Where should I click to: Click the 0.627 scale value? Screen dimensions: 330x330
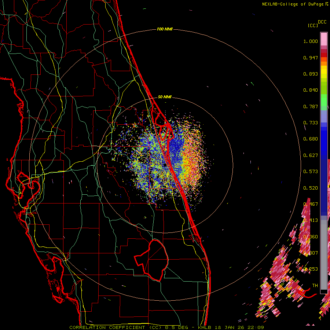click(x=311, y=155)
